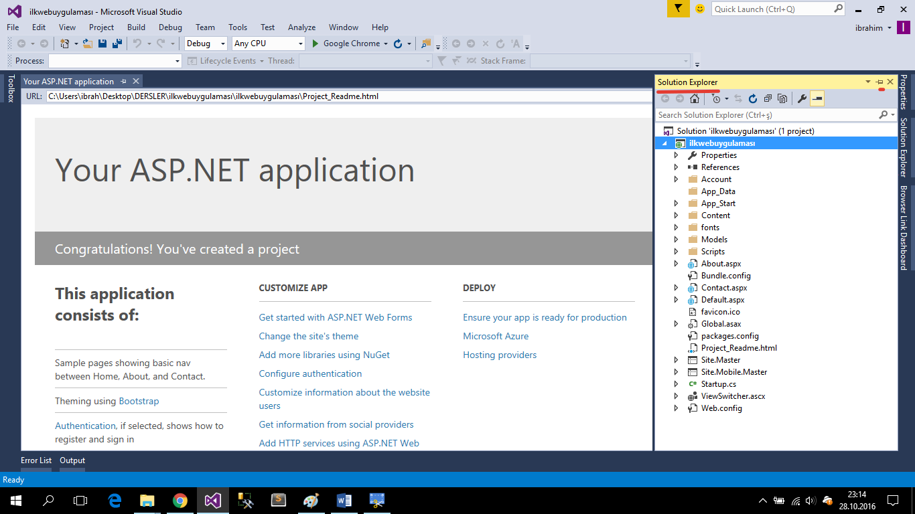The image size is (915, 514).
Task: Toggle auto hide pin on Solution Explorer
Action: [x=879, y=82]
